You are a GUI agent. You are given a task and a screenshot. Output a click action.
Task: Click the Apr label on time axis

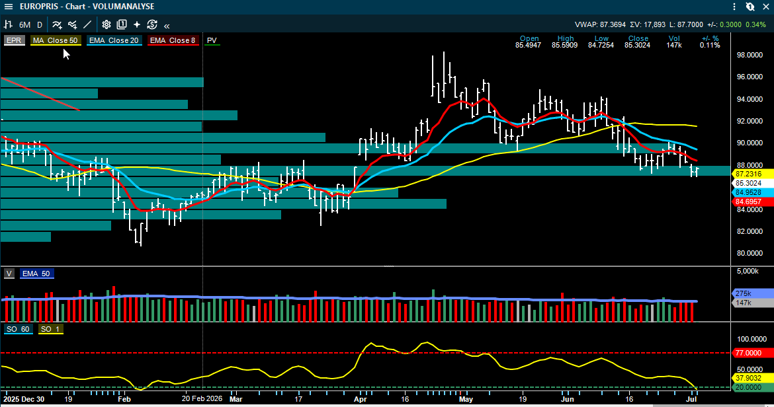pos(361,399)
